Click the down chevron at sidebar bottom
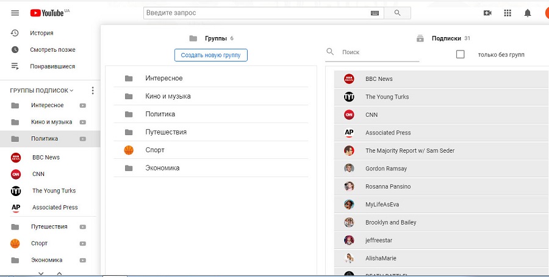The height and width of the screenshot is (277, 549). pyautogui.click(x=41, y=273)
